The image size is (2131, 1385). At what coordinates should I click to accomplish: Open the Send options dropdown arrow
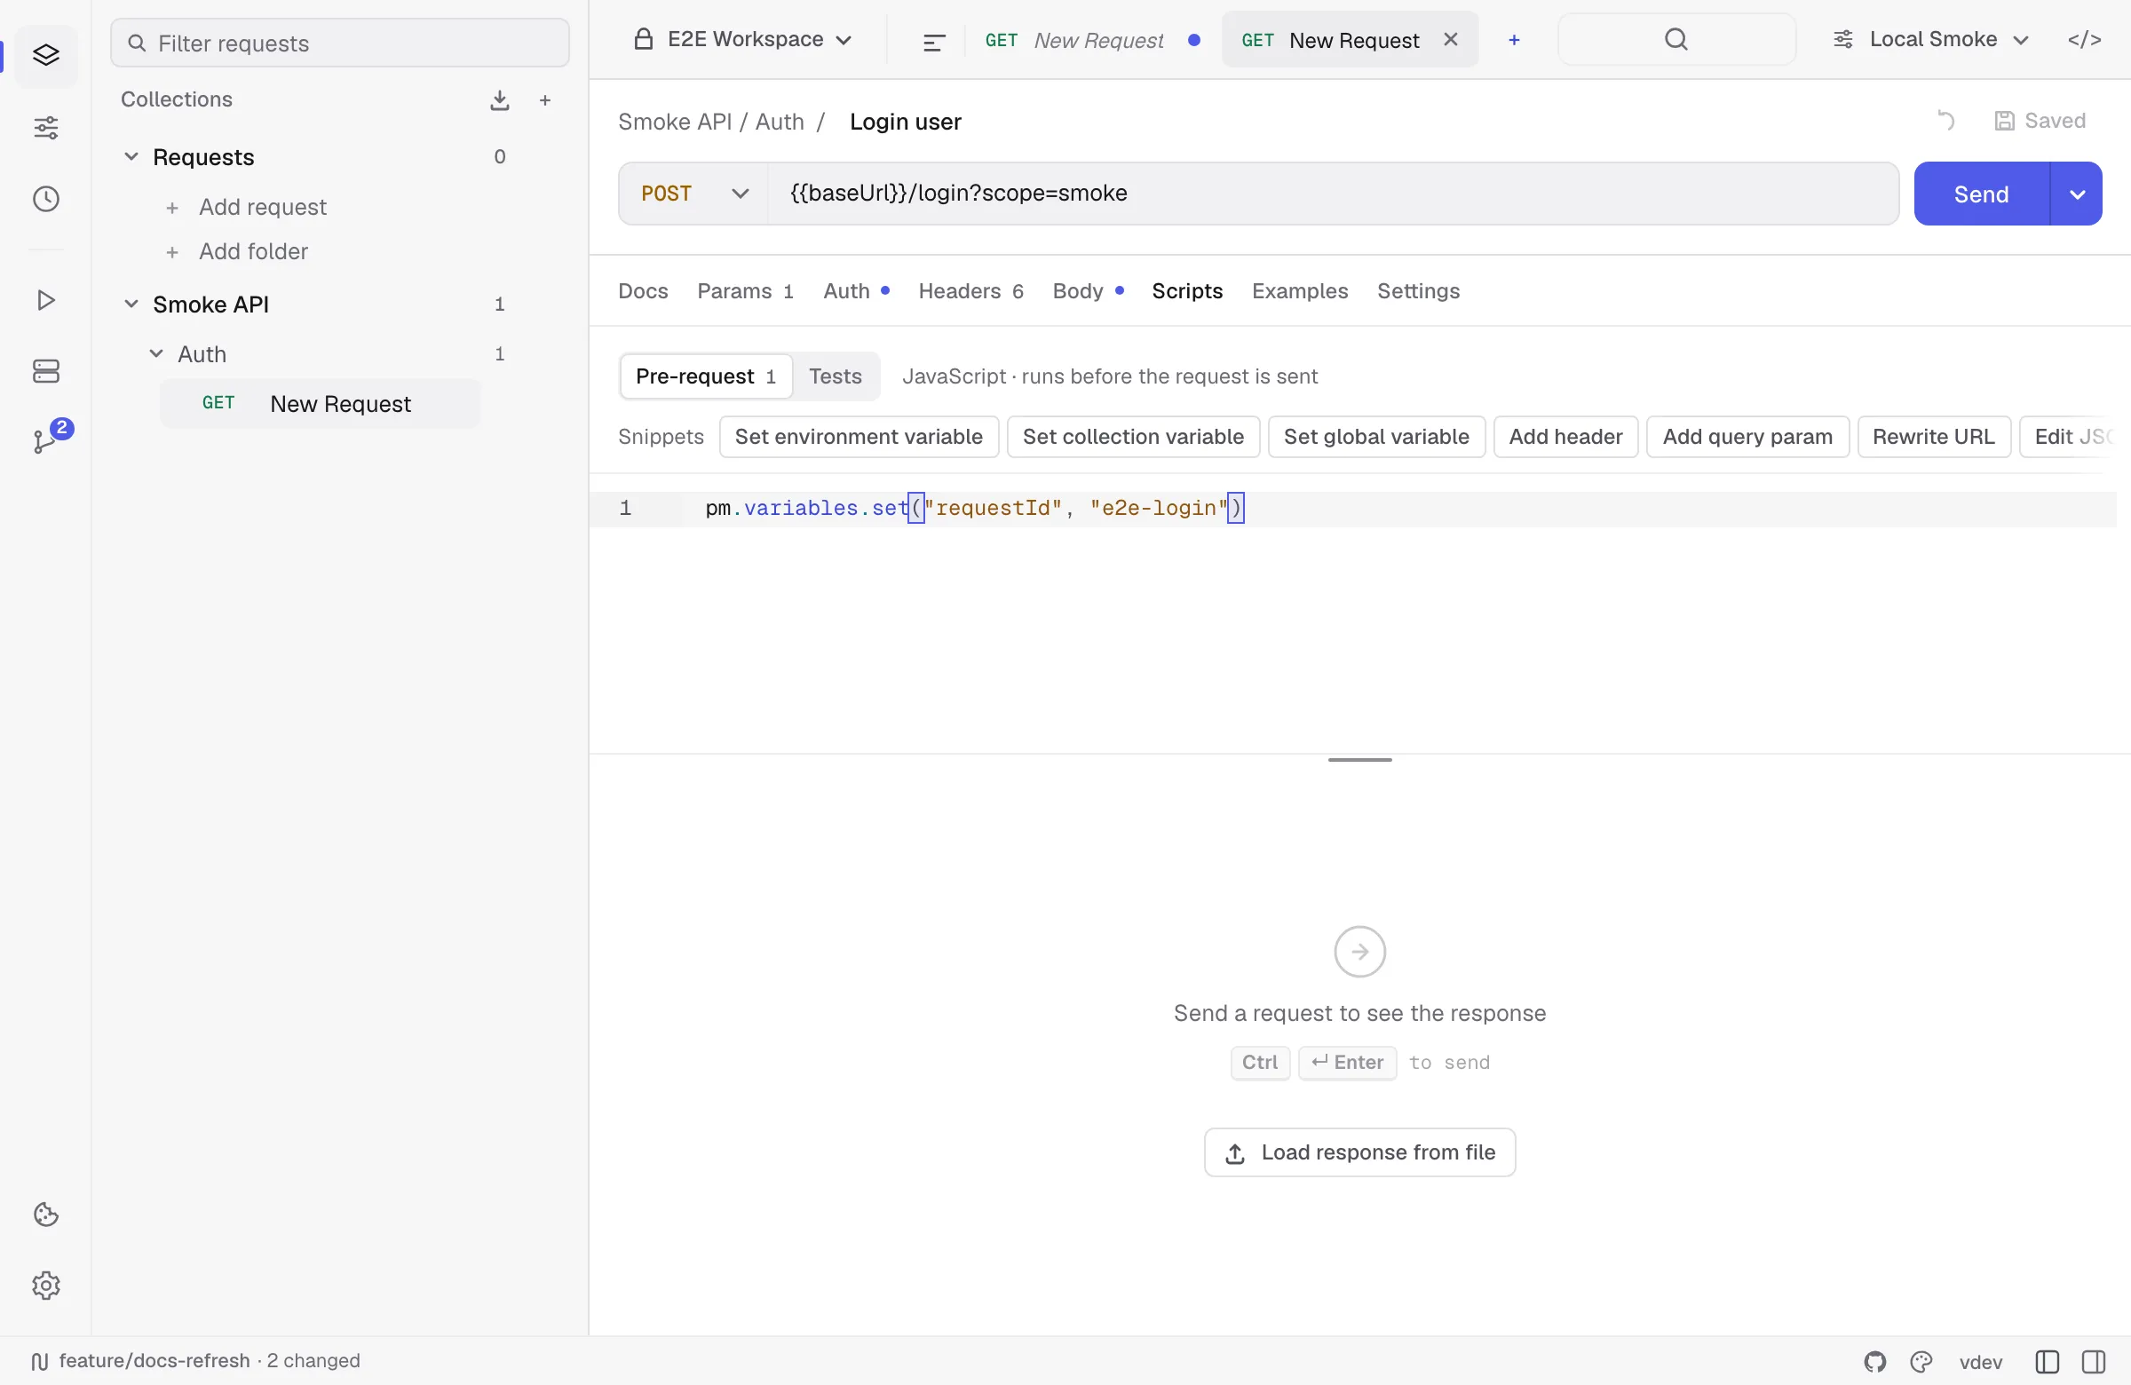coord(2076,194)
